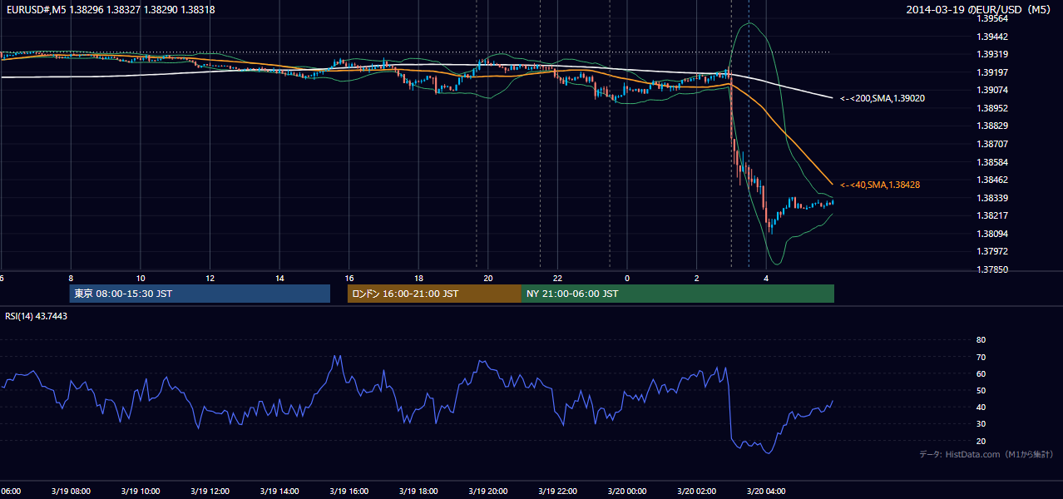Click the 3/19 20:00 time label
This screenshot has height=499, width=1063.
tap(488, 492)
